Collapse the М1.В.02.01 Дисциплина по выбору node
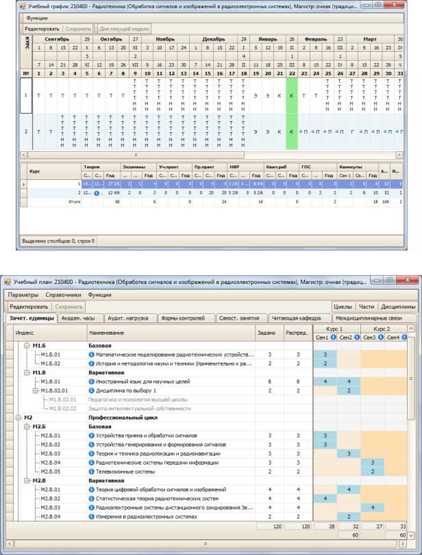The image size is (422, 555). click(x=35, y=390)
